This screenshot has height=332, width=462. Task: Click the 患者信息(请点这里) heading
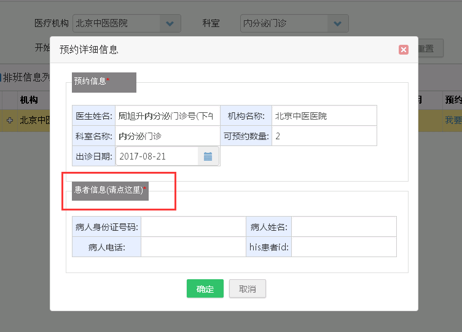tap(109, 190)
